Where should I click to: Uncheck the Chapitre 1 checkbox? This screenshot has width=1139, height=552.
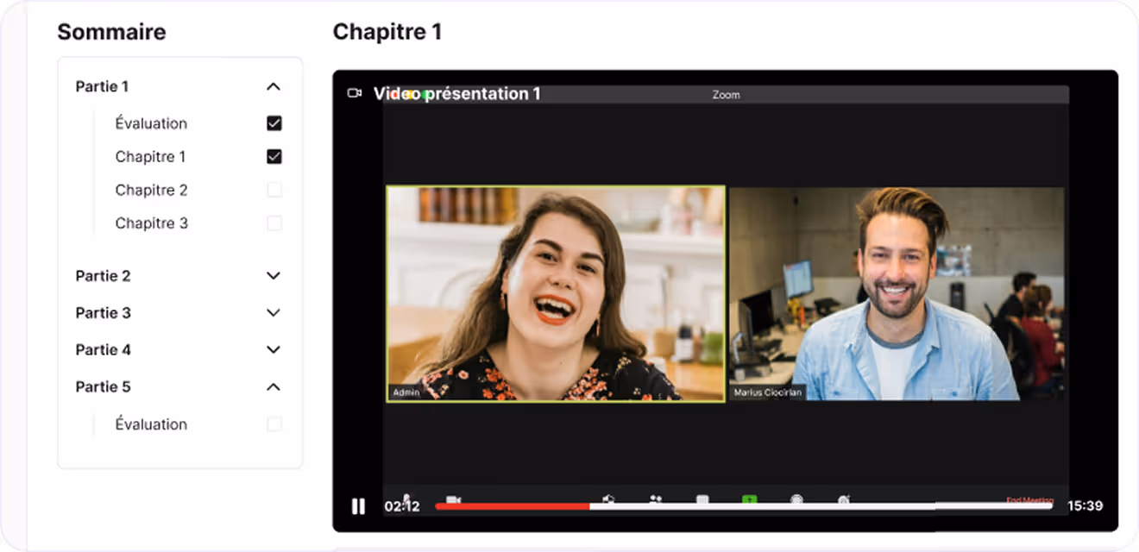(x=274, y=157)
